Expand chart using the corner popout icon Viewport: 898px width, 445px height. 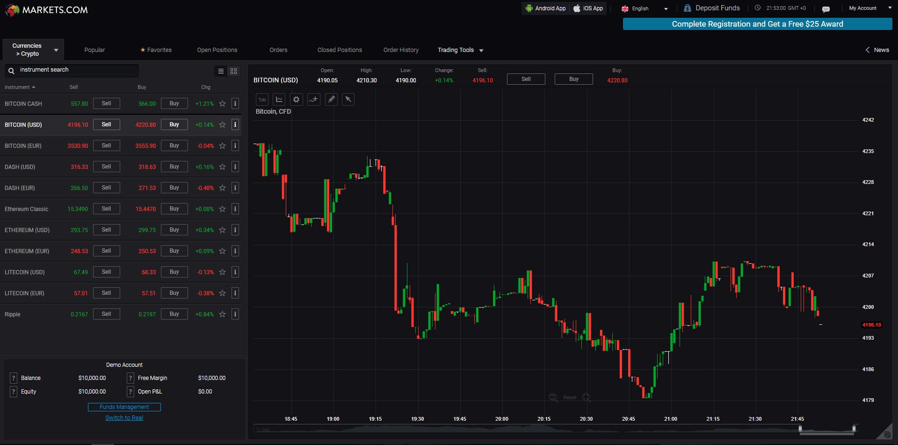point(887,435)
